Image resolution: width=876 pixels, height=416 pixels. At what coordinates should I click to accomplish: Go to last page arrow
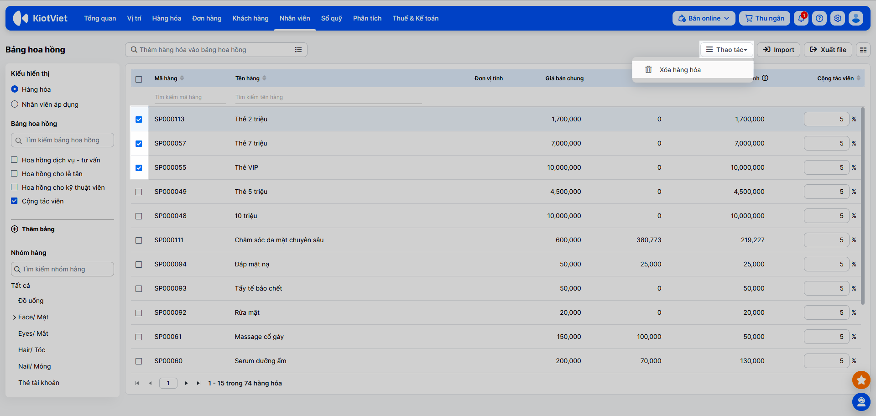[198, 383]
